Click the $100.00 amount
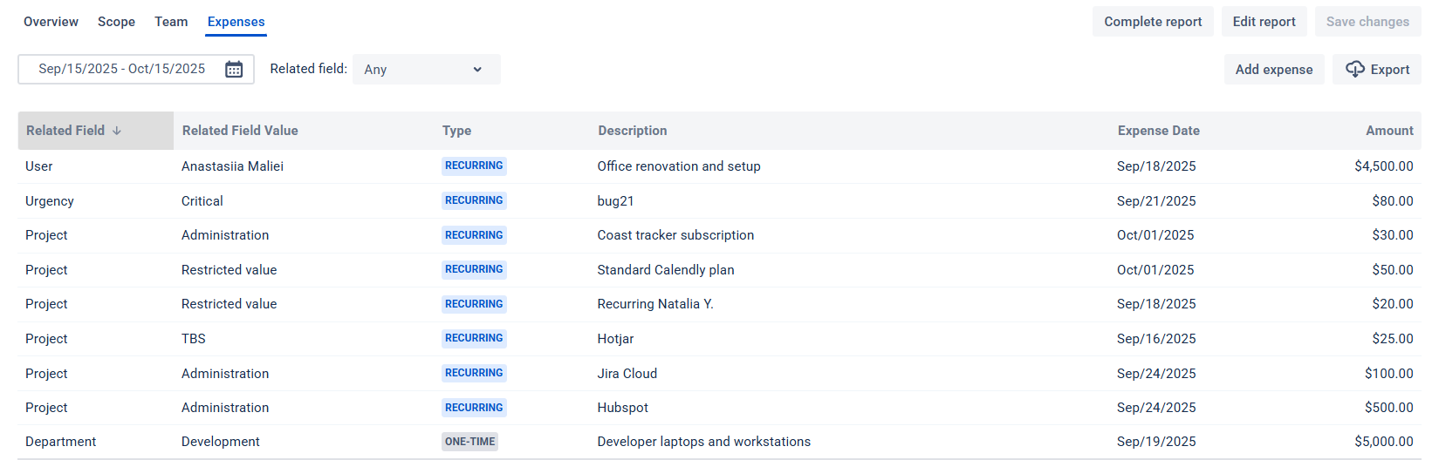Screen dimensions: 1432x460 point(1389,374)
